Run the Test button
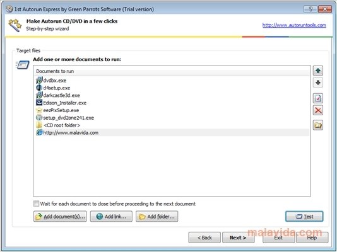 tap(304, 216)
